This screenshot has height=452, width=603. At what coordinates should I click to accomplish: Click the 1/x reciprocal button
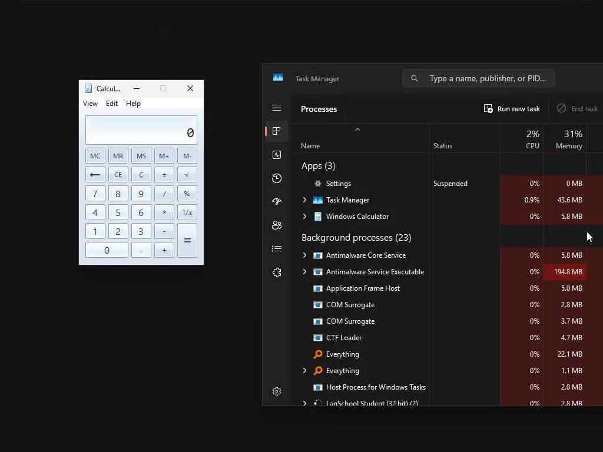tap(187, 212)
